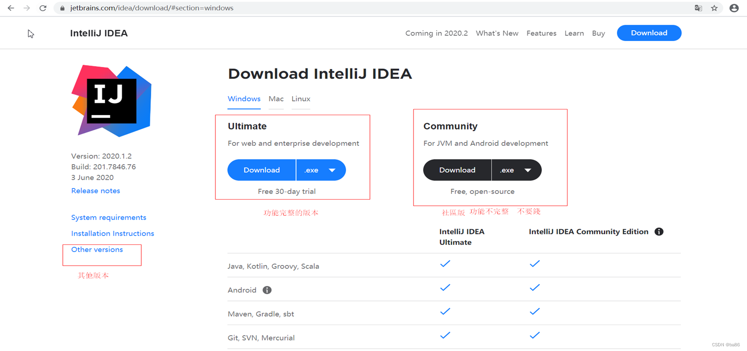747x351 pixels.
Task: Click the lock icon in address bar
Action: (x=62, y=8)
